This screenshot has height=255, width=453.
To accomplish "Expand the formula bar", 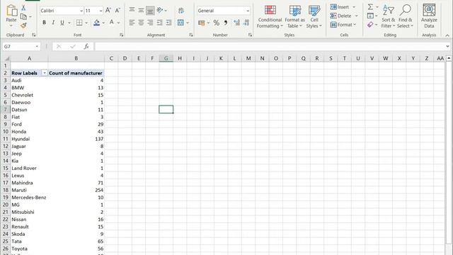I will tap(447, 46).
